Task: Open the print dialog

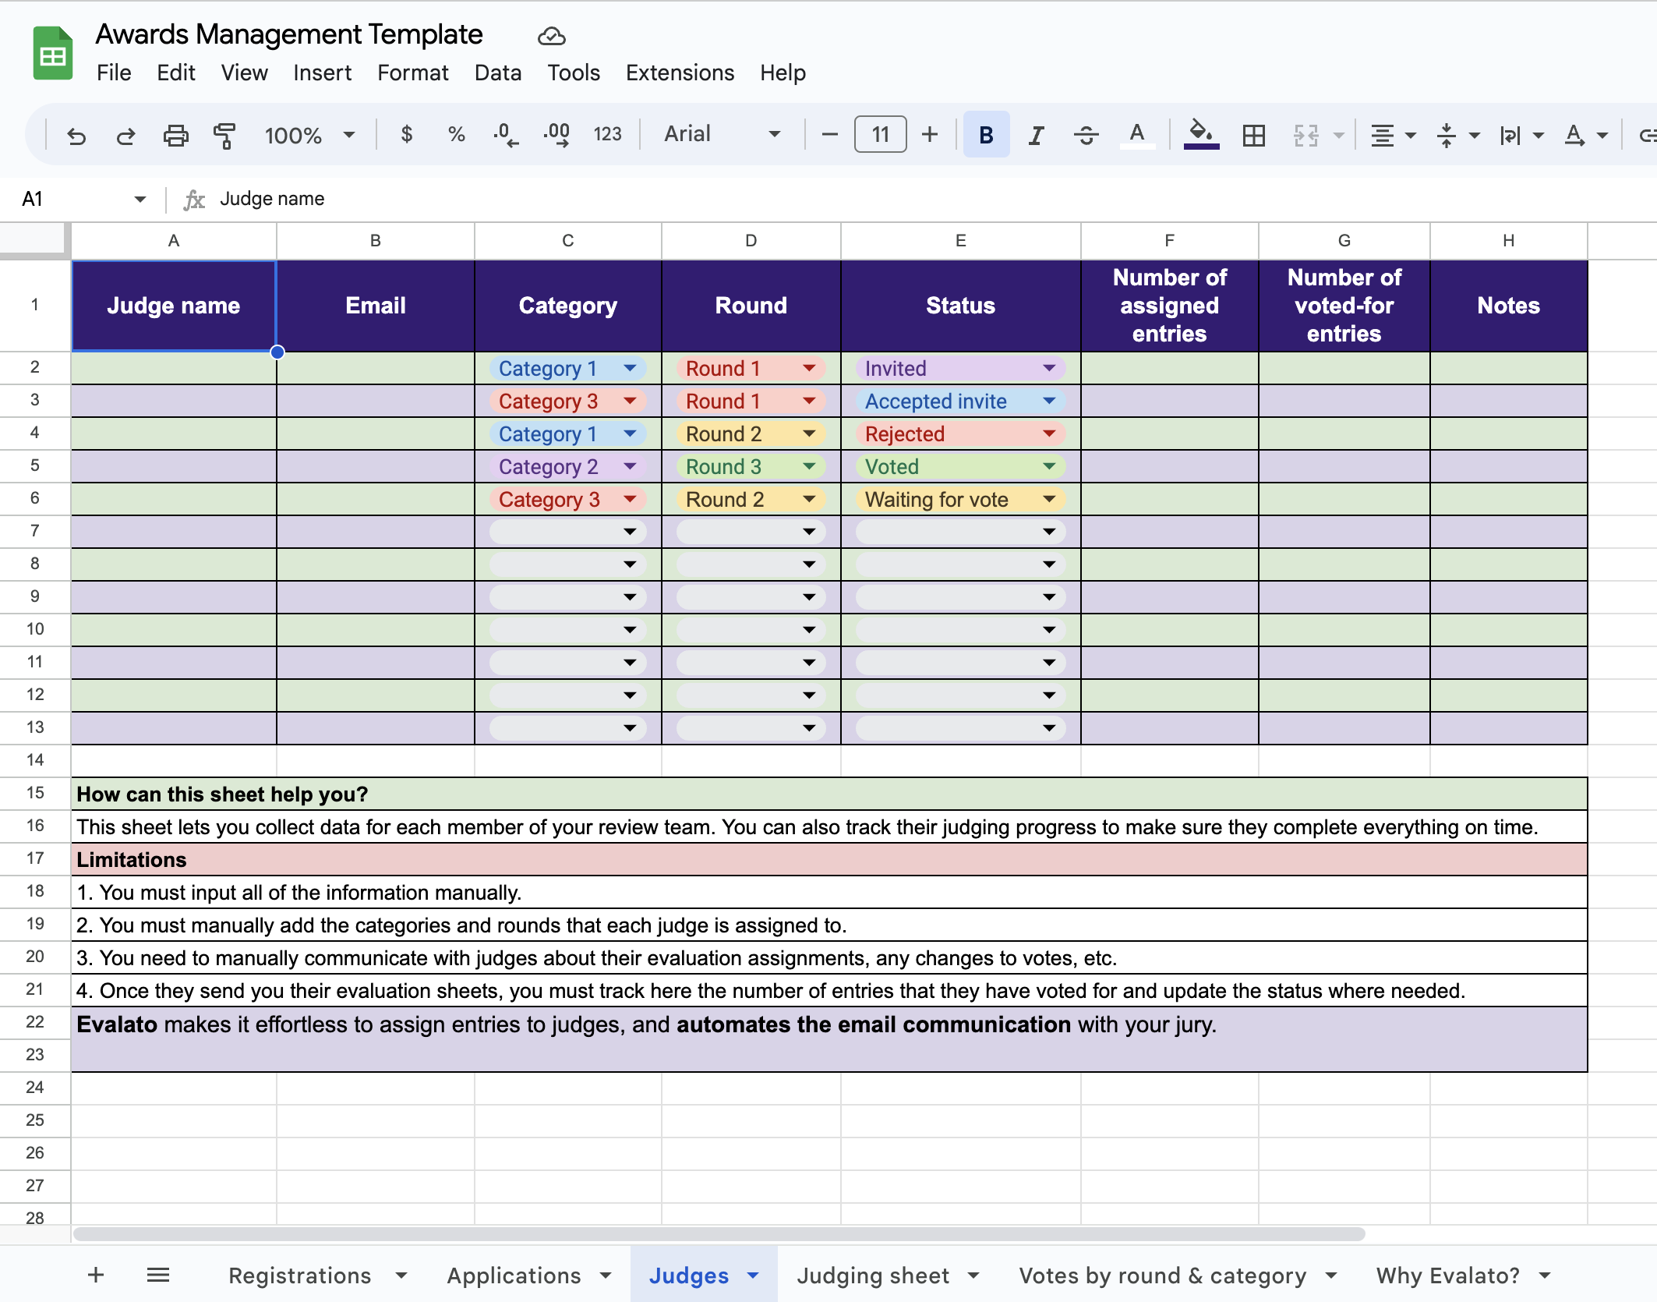Action: pos(175,134)
